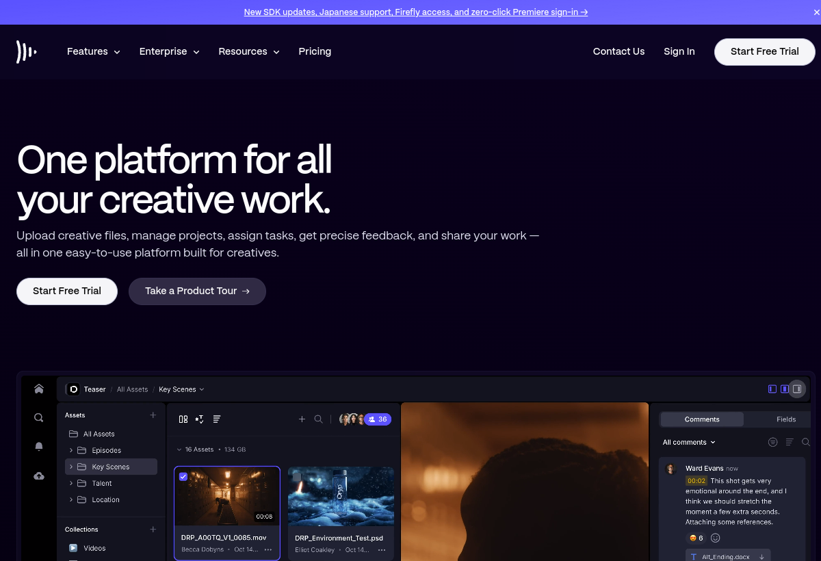Open more options for DRP_A00TQ_V1_0085.mov

click(268, 549)
